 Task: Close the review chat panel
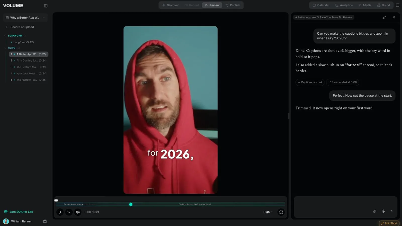394,17
